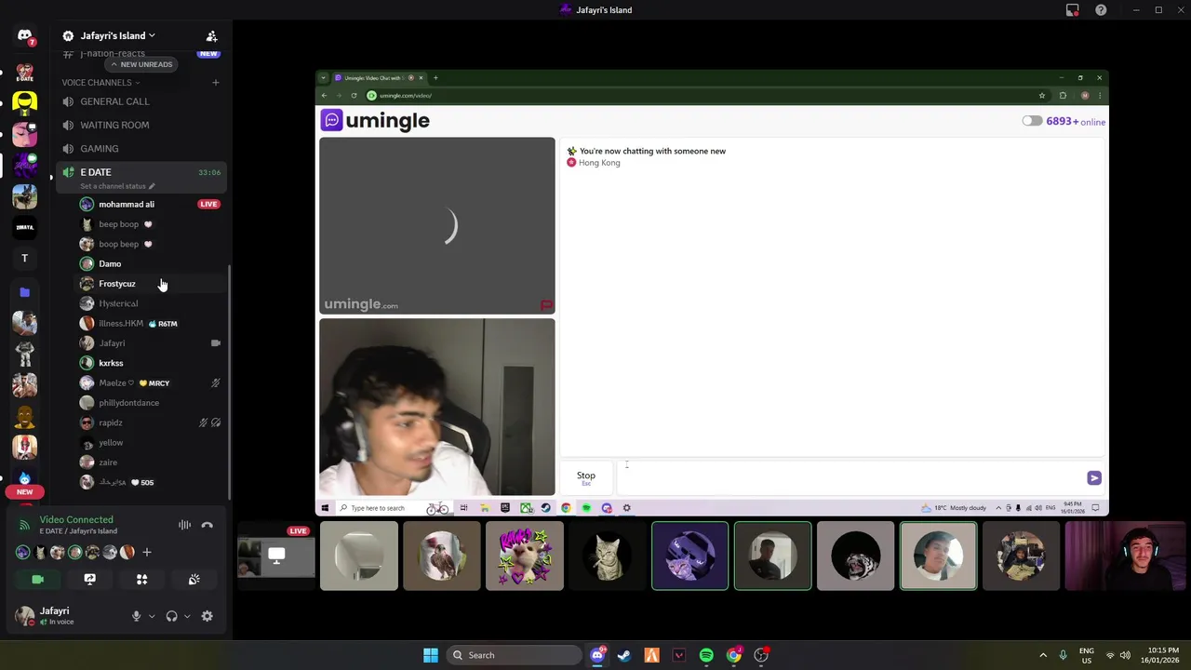Toggle the switch beside 6893+ online
This screenshot has height=670, width=1191.
tap(1032, 121)
